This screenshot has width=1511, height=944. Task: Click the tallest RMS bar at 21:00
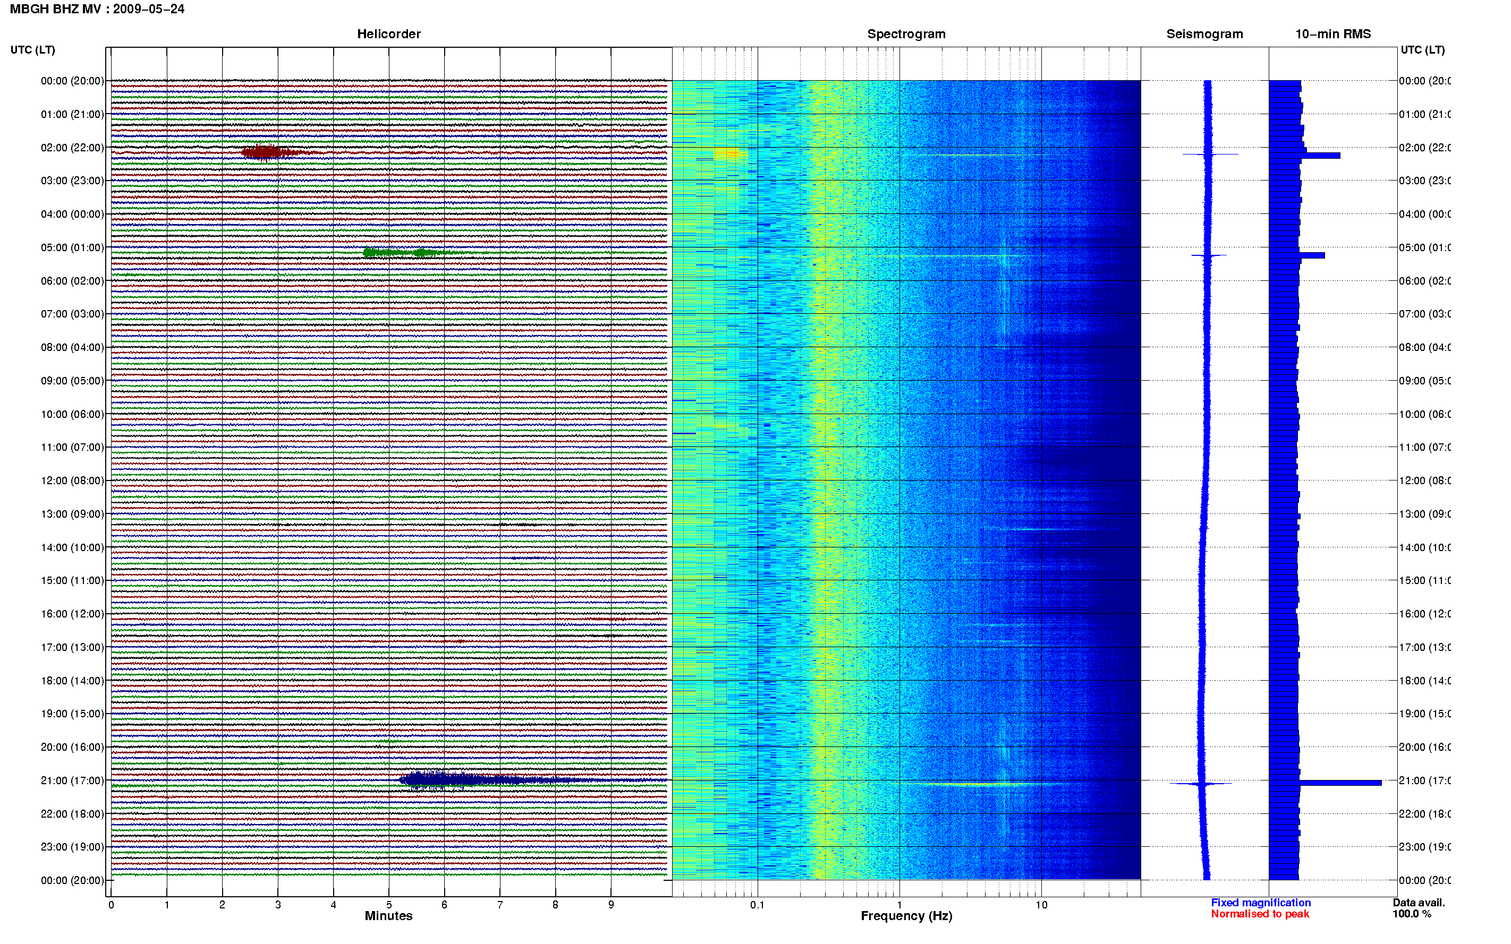pyautogui.click(x=1325, y=783)
